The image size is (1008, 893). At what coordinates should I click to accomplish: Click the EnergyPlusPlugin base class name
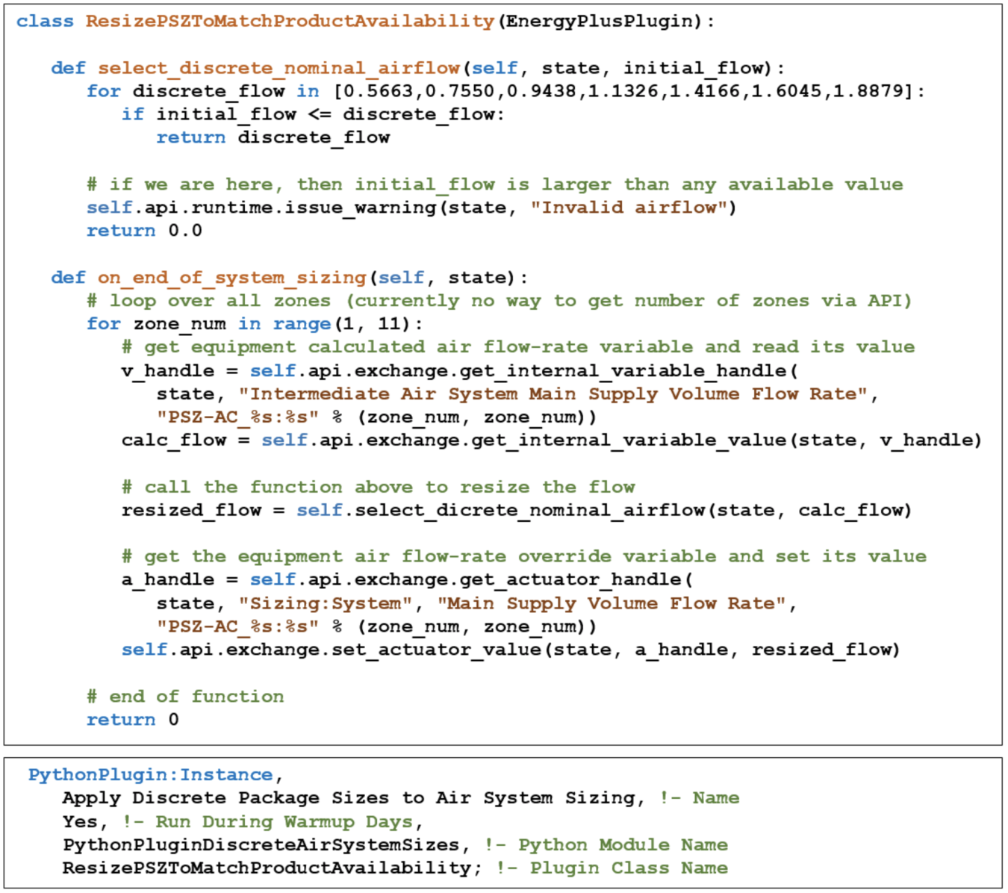[x=600, y=21]
